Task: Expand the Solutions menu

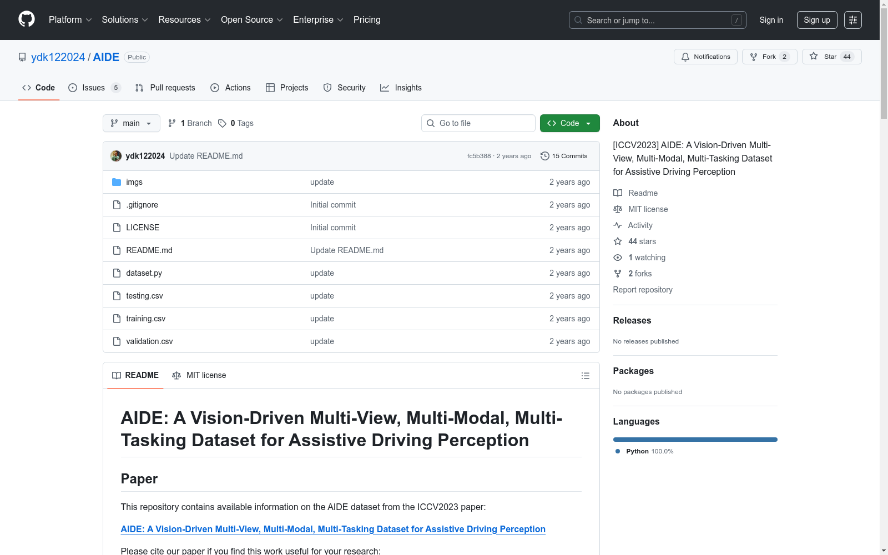Action: click(125, 19)
